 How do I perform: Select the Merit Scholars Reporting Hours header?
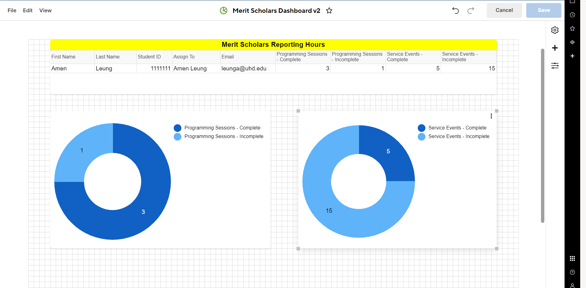273,45
